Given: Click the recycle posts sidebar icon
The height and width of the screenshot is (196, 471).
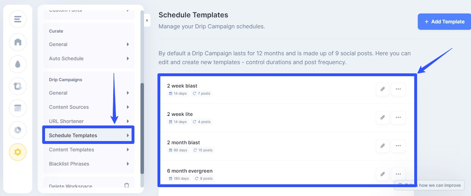Looking at the screenshot, I should 18,86.
